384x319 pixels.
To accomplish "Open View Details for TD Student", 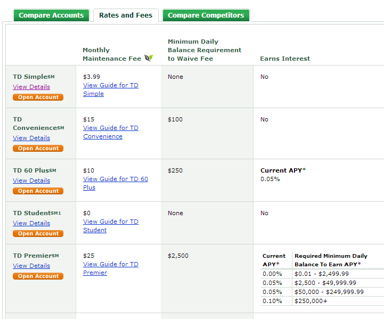I will click(x=31, y=223).
